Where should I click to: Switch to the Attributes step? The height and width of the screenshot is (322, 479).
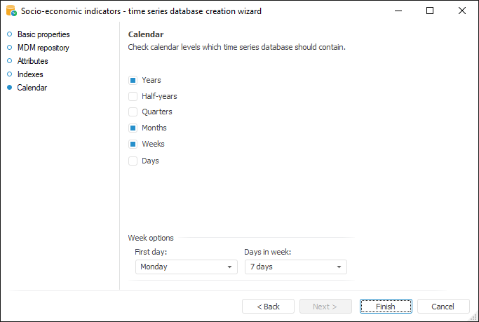(x=32, y=61)
